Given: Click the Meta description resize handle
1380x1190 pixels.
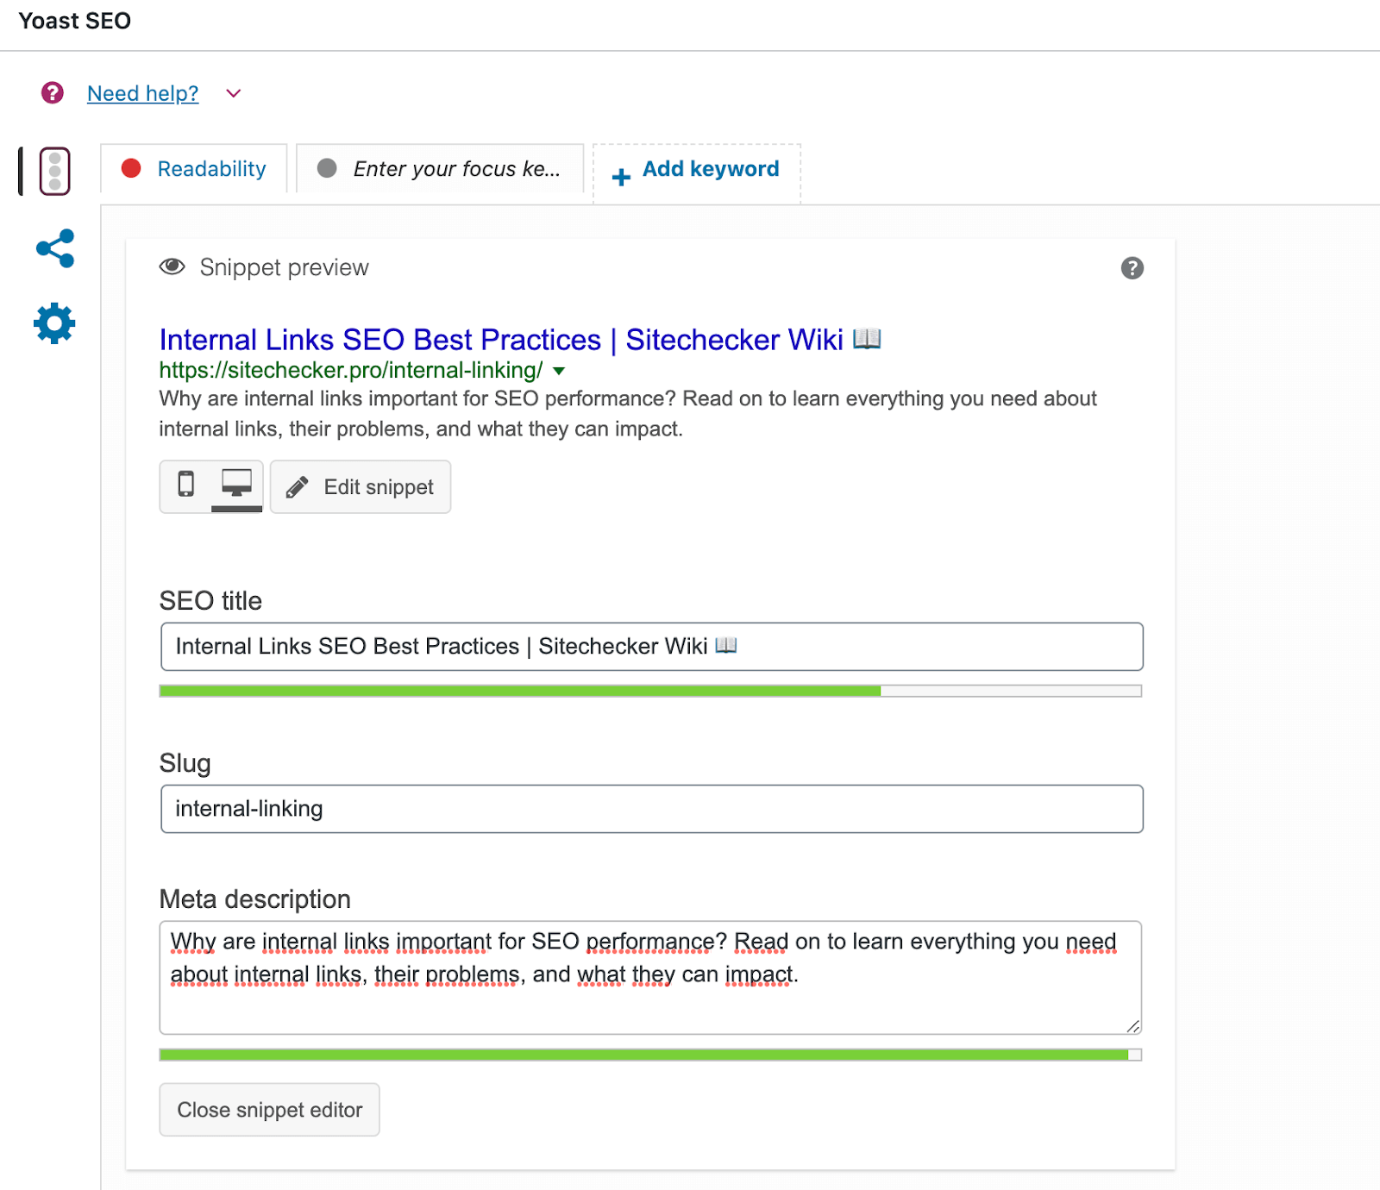Looking at the screenshot, I should point(1133,1025).
